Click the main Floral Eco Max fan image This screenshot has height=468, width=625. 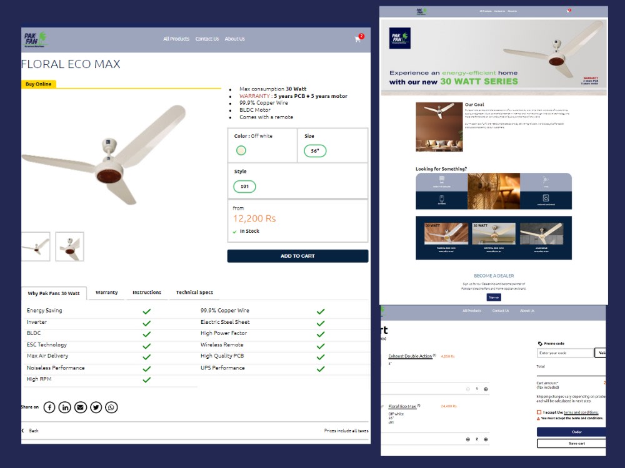click(104, 155)
